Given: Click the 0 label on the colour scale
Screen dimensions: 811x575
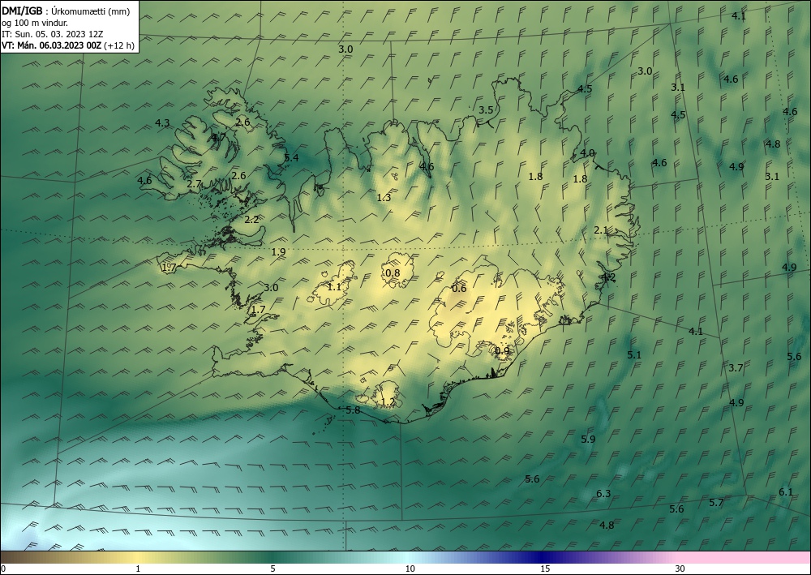Looking at the screenshot, I should point(3,569).
